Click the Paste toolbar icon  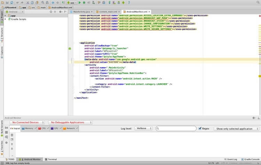pos(37,2)
